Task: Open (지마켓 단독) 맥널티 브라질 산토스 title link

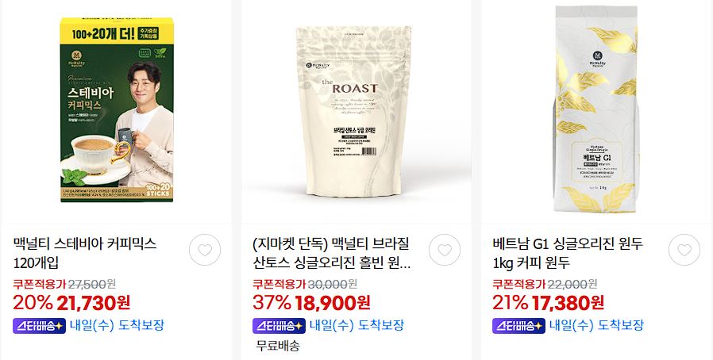Action: point(332,253)
